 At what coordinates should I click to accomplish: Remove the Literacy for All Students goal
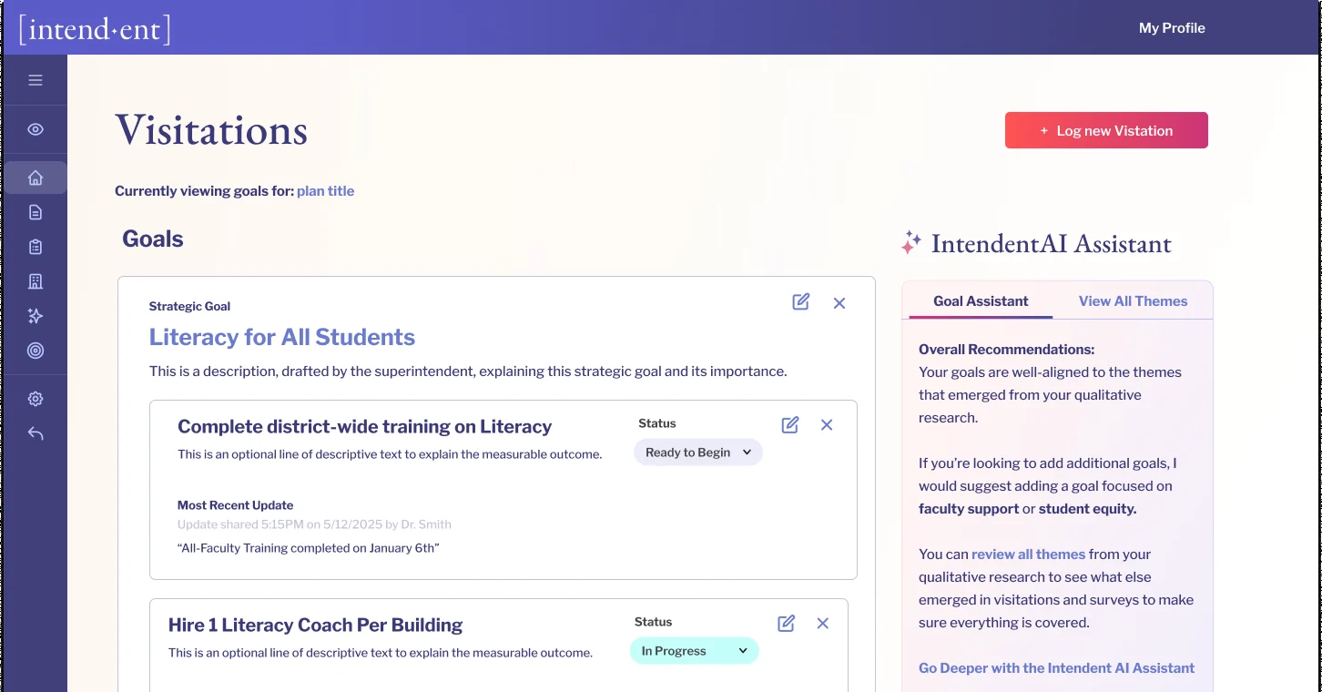(839, 303)
